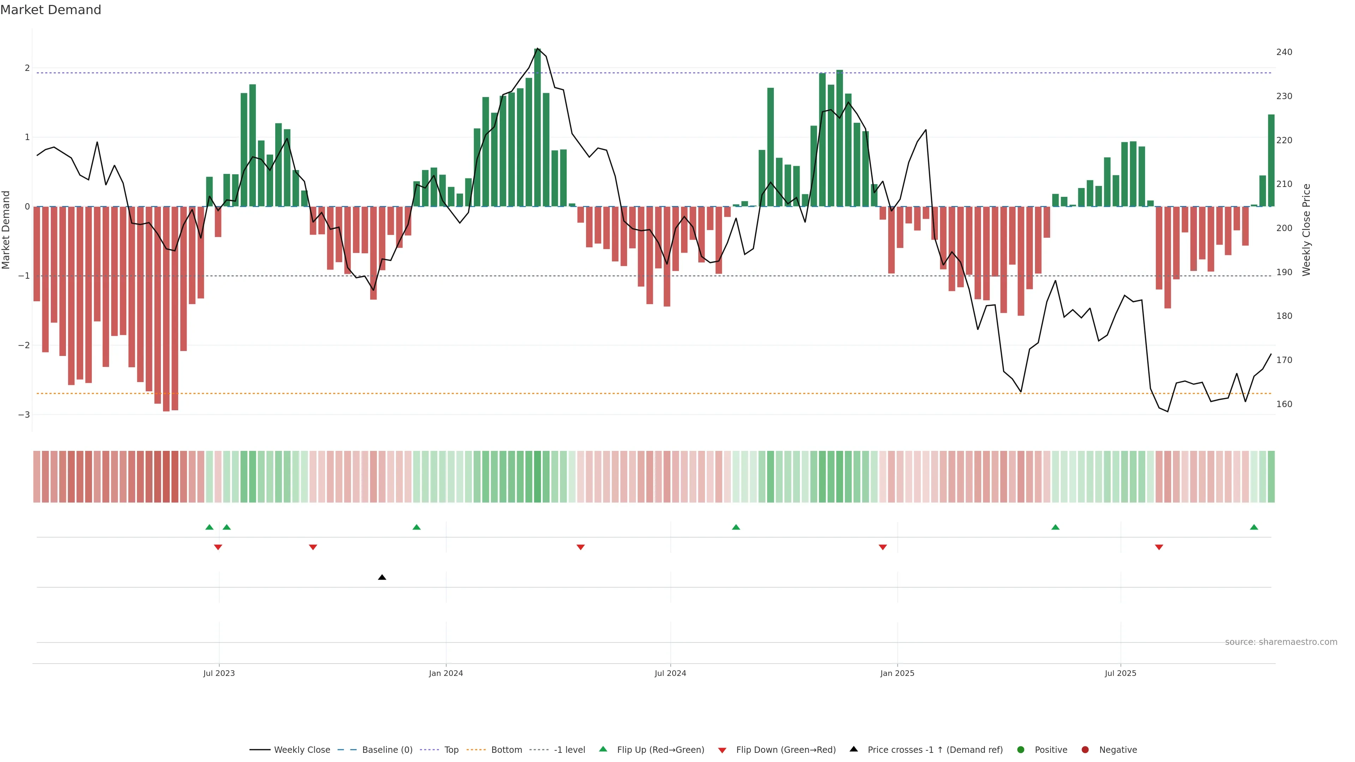
Task: Click the rightmost green cell in heatmap strip
Action: tap(1271, 477)
